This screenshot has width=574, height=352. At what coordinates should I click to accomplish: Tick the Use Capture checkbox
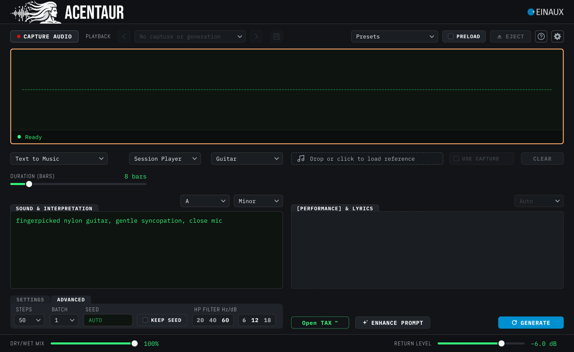(x=456, y=158)
